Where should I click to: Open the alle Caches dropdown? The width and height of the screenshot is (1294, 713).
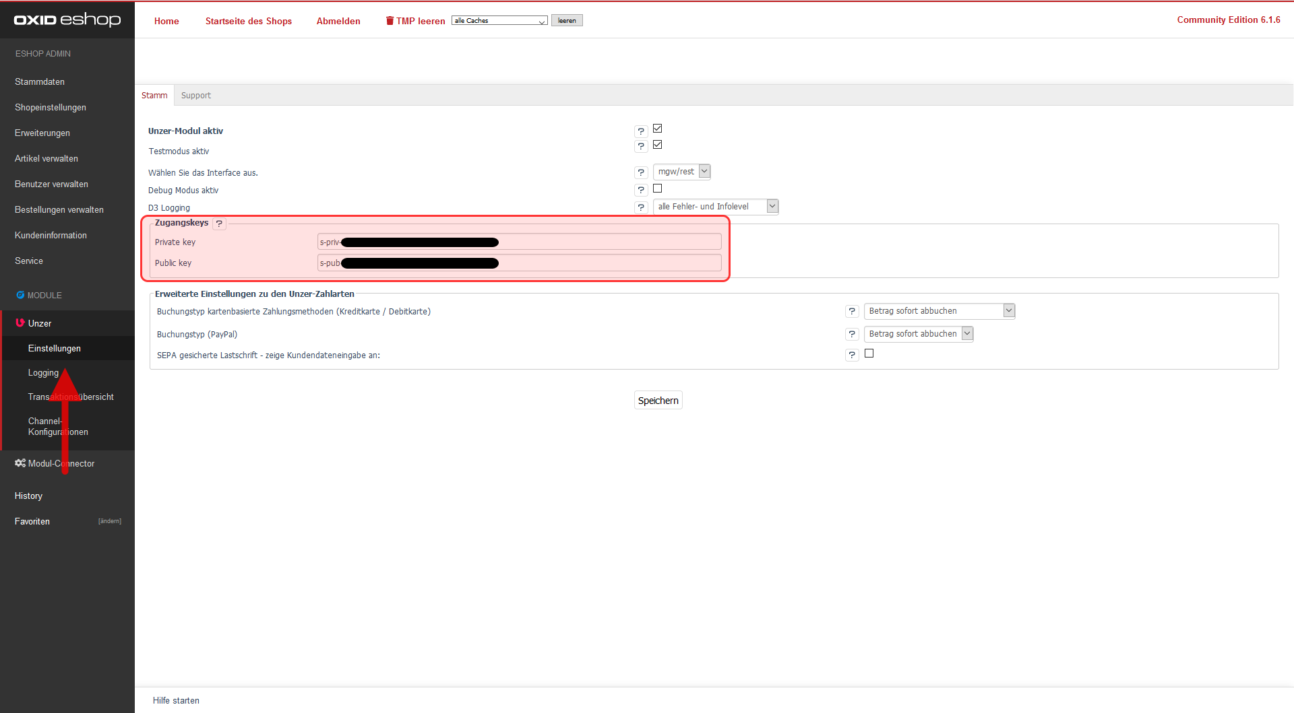(499, 21)
